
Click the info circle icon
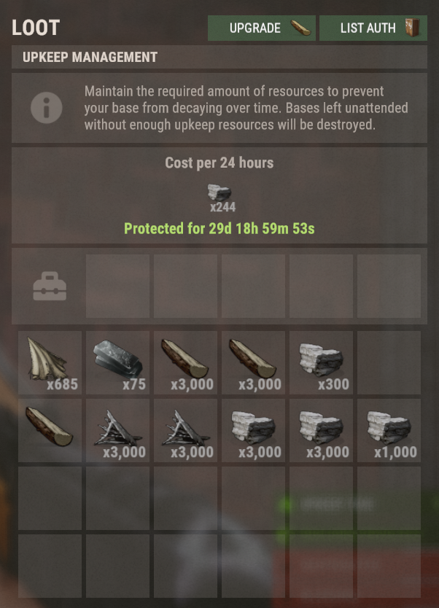coord(47,108)
